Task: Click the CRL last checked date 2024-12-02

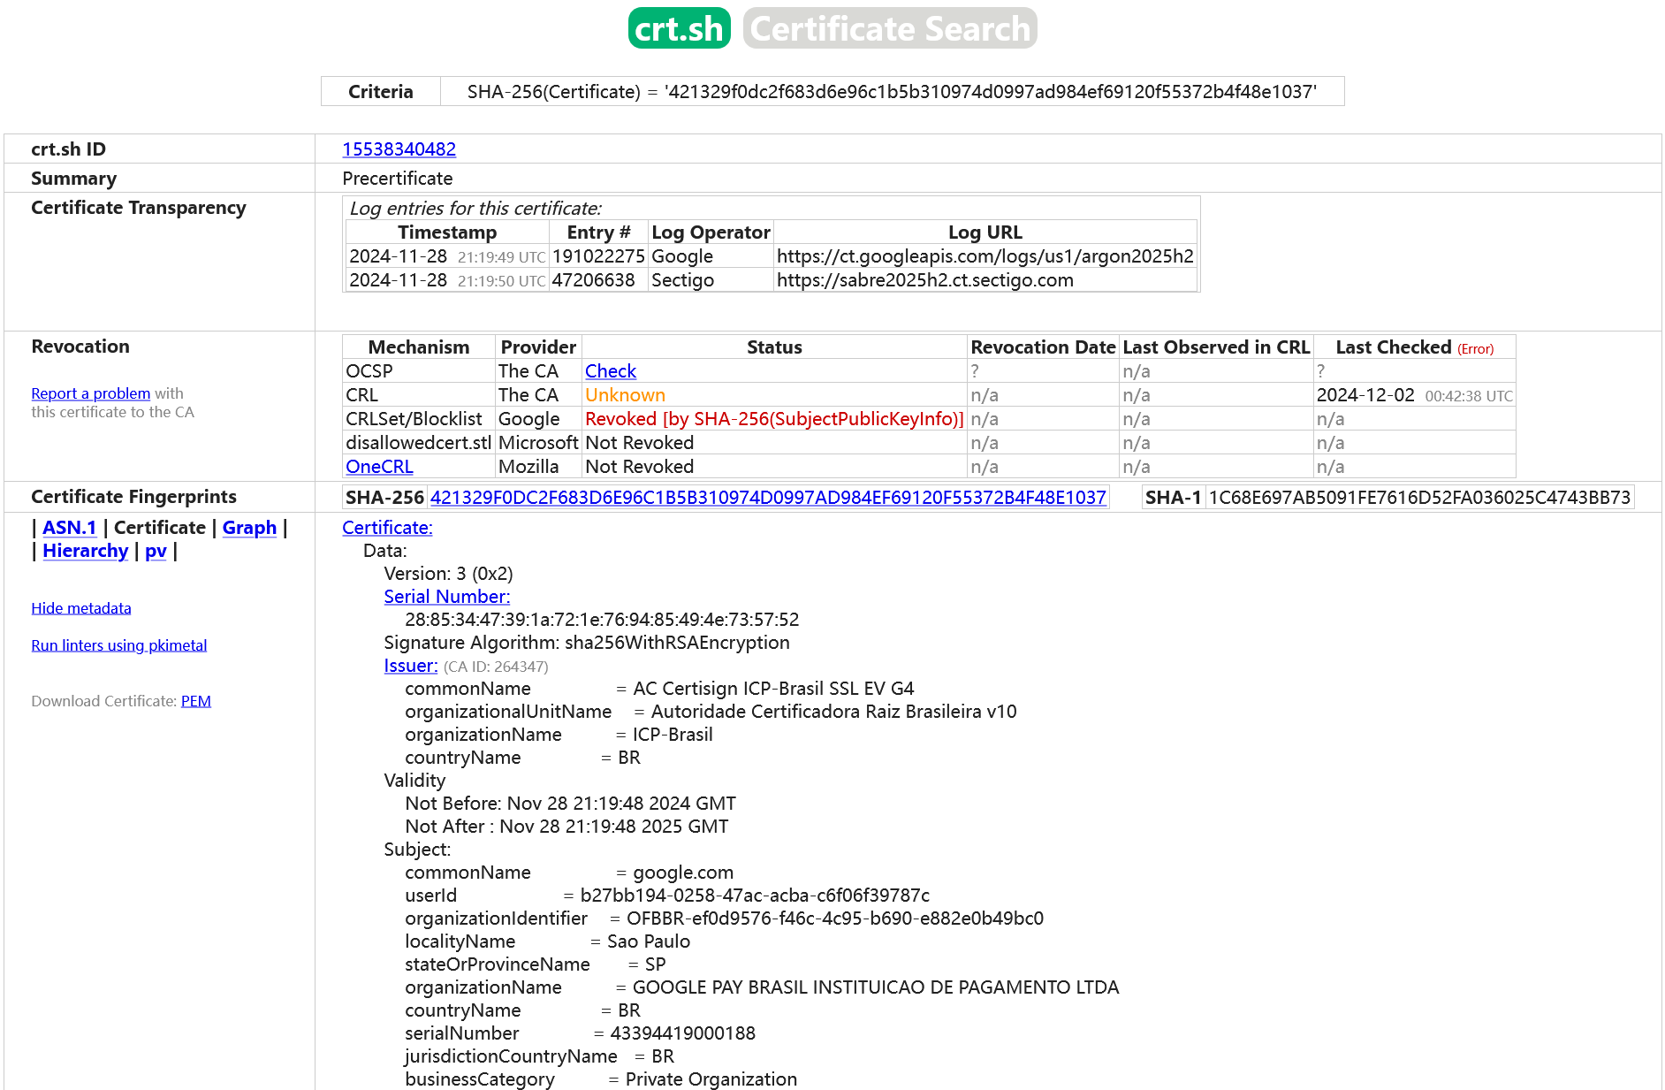Action: pos(1365,395)
